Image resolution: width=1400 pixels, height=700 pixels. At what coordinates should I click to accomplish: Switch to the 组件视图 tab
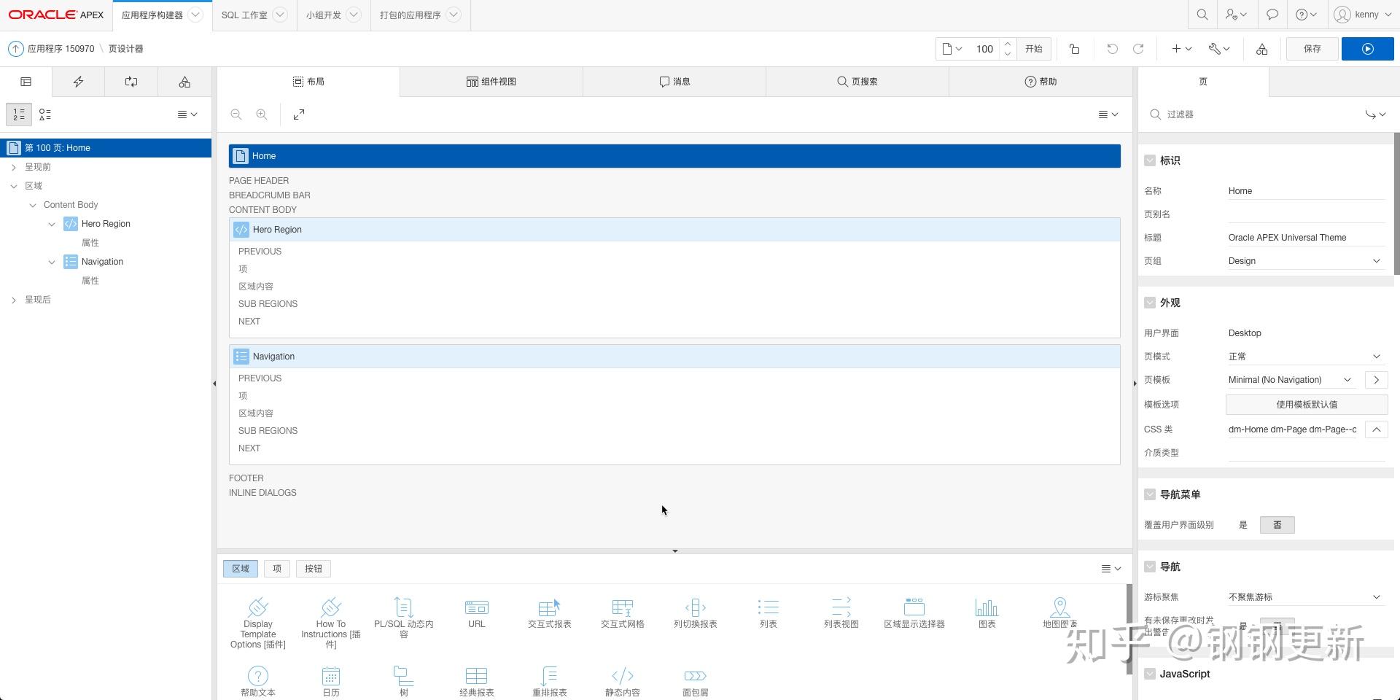point(491,81)
